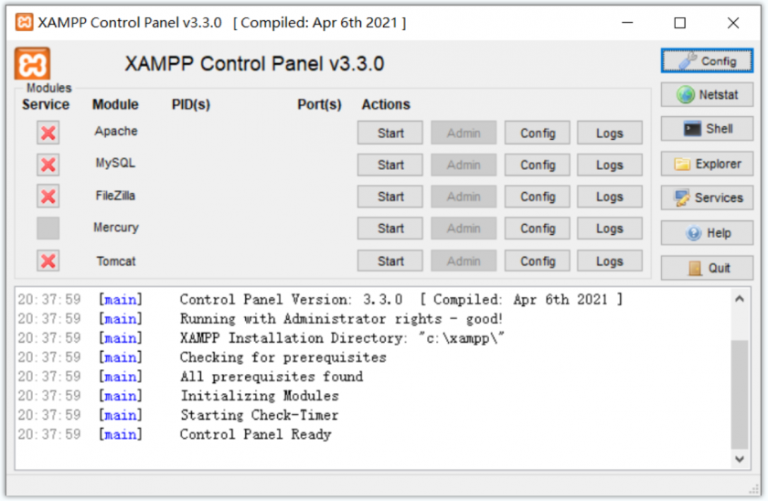Image resolution: width=768 pixels, height=501 pixels.
Task: View Mercury Logs
Action: 609,229
